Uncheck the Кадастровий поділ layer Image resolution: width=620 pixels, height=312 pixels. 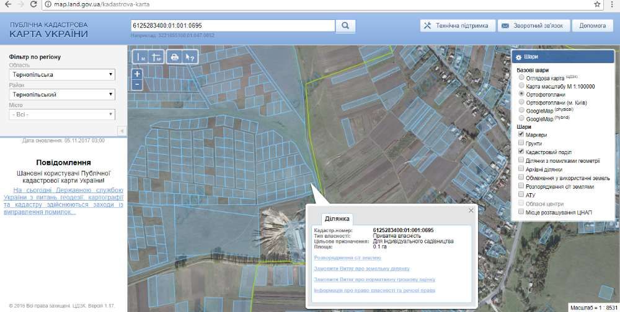pyautogui.click(x=521, y=152)
